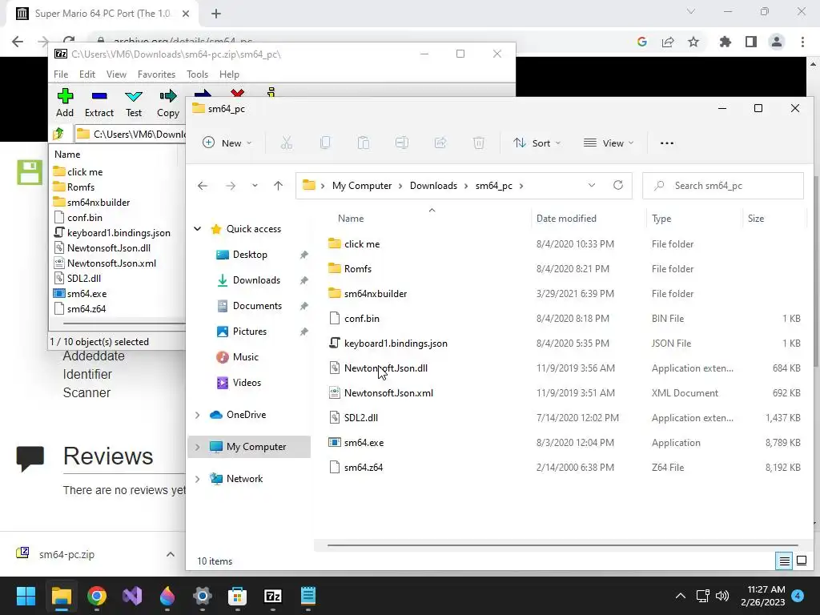Viewport: 820px width, 615px height.
Task: Click the Add icon in 7-Zip toolbar
Action: pyautogui.click(x=65, y=96)
